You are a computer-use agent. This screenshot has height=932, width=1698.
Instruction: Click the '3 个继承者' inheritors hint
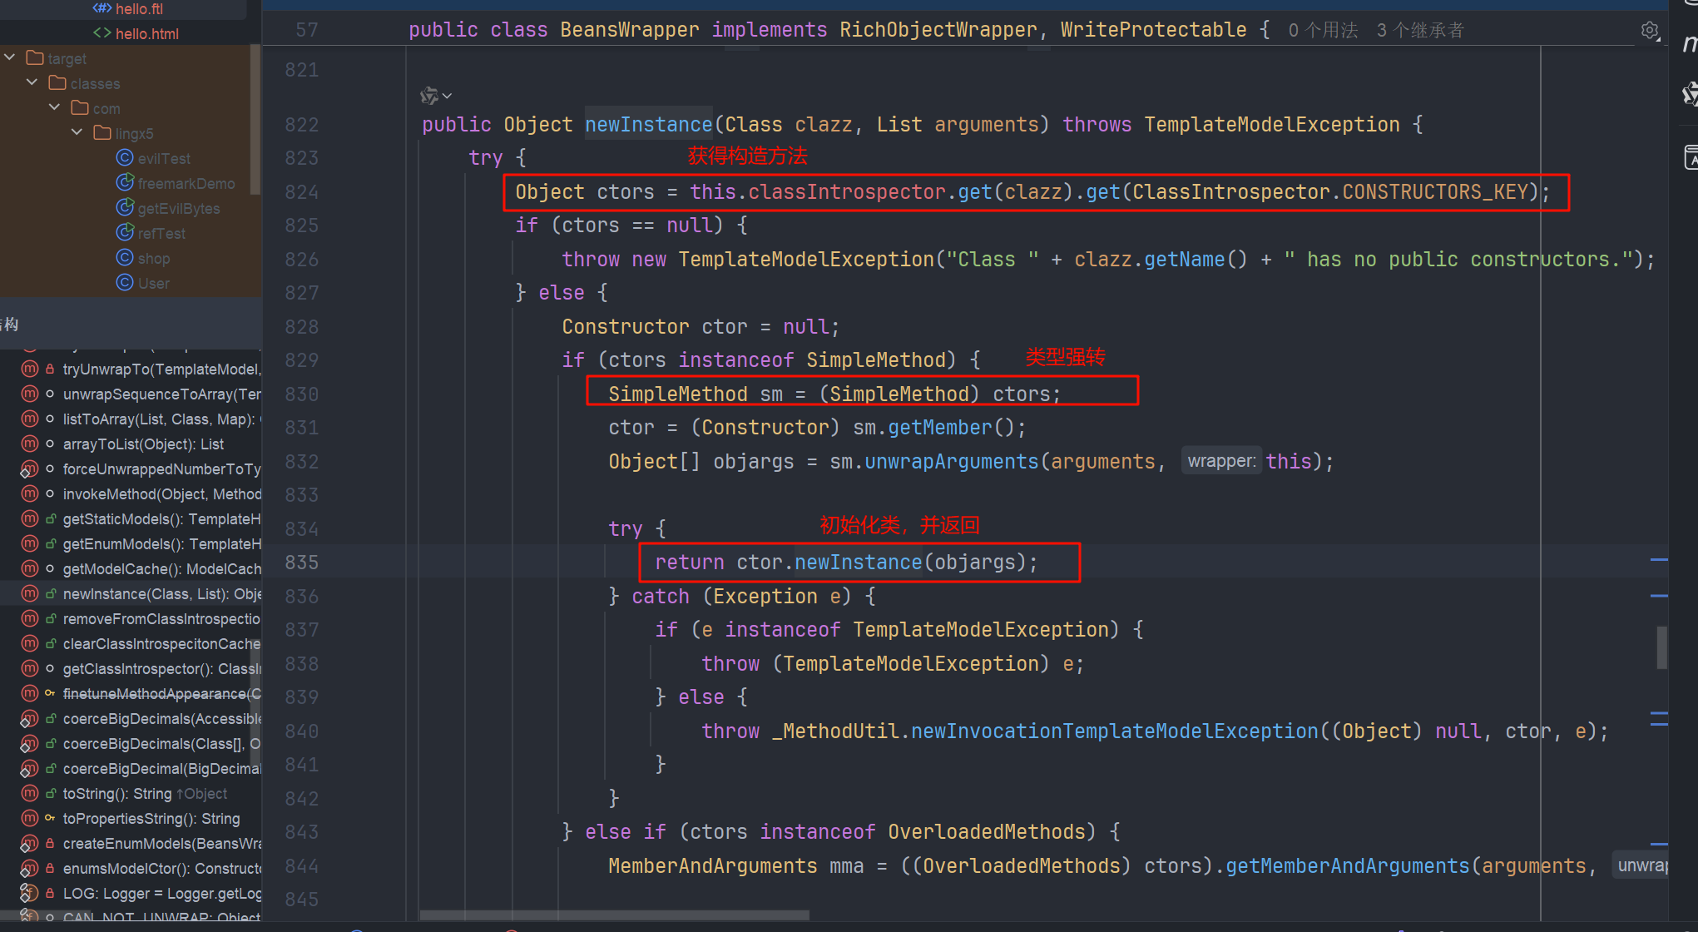(1419, 31)
